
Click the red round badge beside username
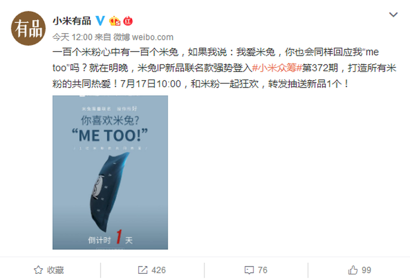pos(128,21)
